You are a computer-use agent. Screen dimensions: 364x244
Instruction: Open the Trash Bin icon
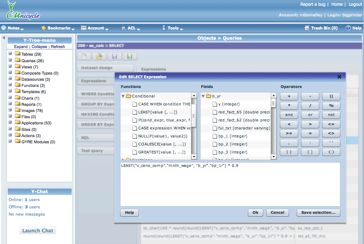307,28
